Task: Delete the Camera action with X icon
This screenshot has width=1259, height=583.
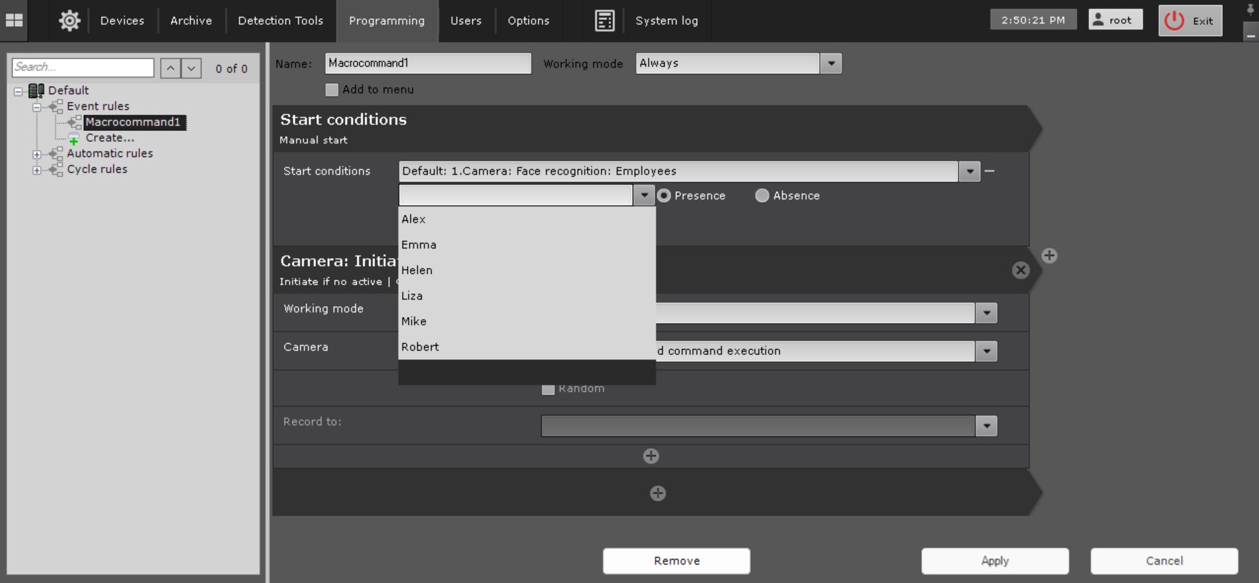Action: pos(1020,270)
